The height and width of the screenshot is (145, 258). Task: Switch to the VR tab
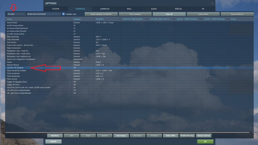(x=203, y=9)
